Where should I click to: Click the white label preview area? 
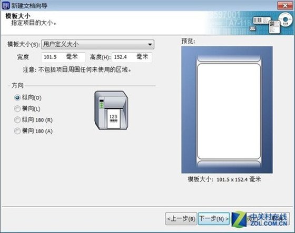[x=229, y=112]
